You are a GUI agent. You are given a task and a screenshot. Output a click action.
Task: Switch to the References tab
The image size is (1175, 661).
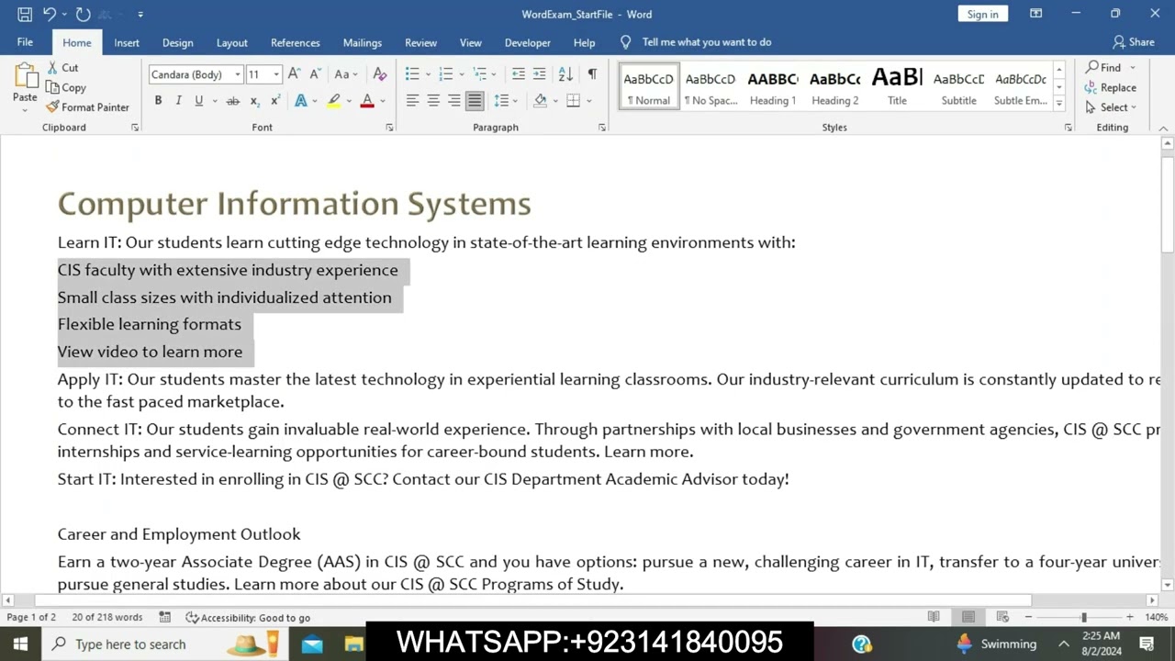(296, 42)
